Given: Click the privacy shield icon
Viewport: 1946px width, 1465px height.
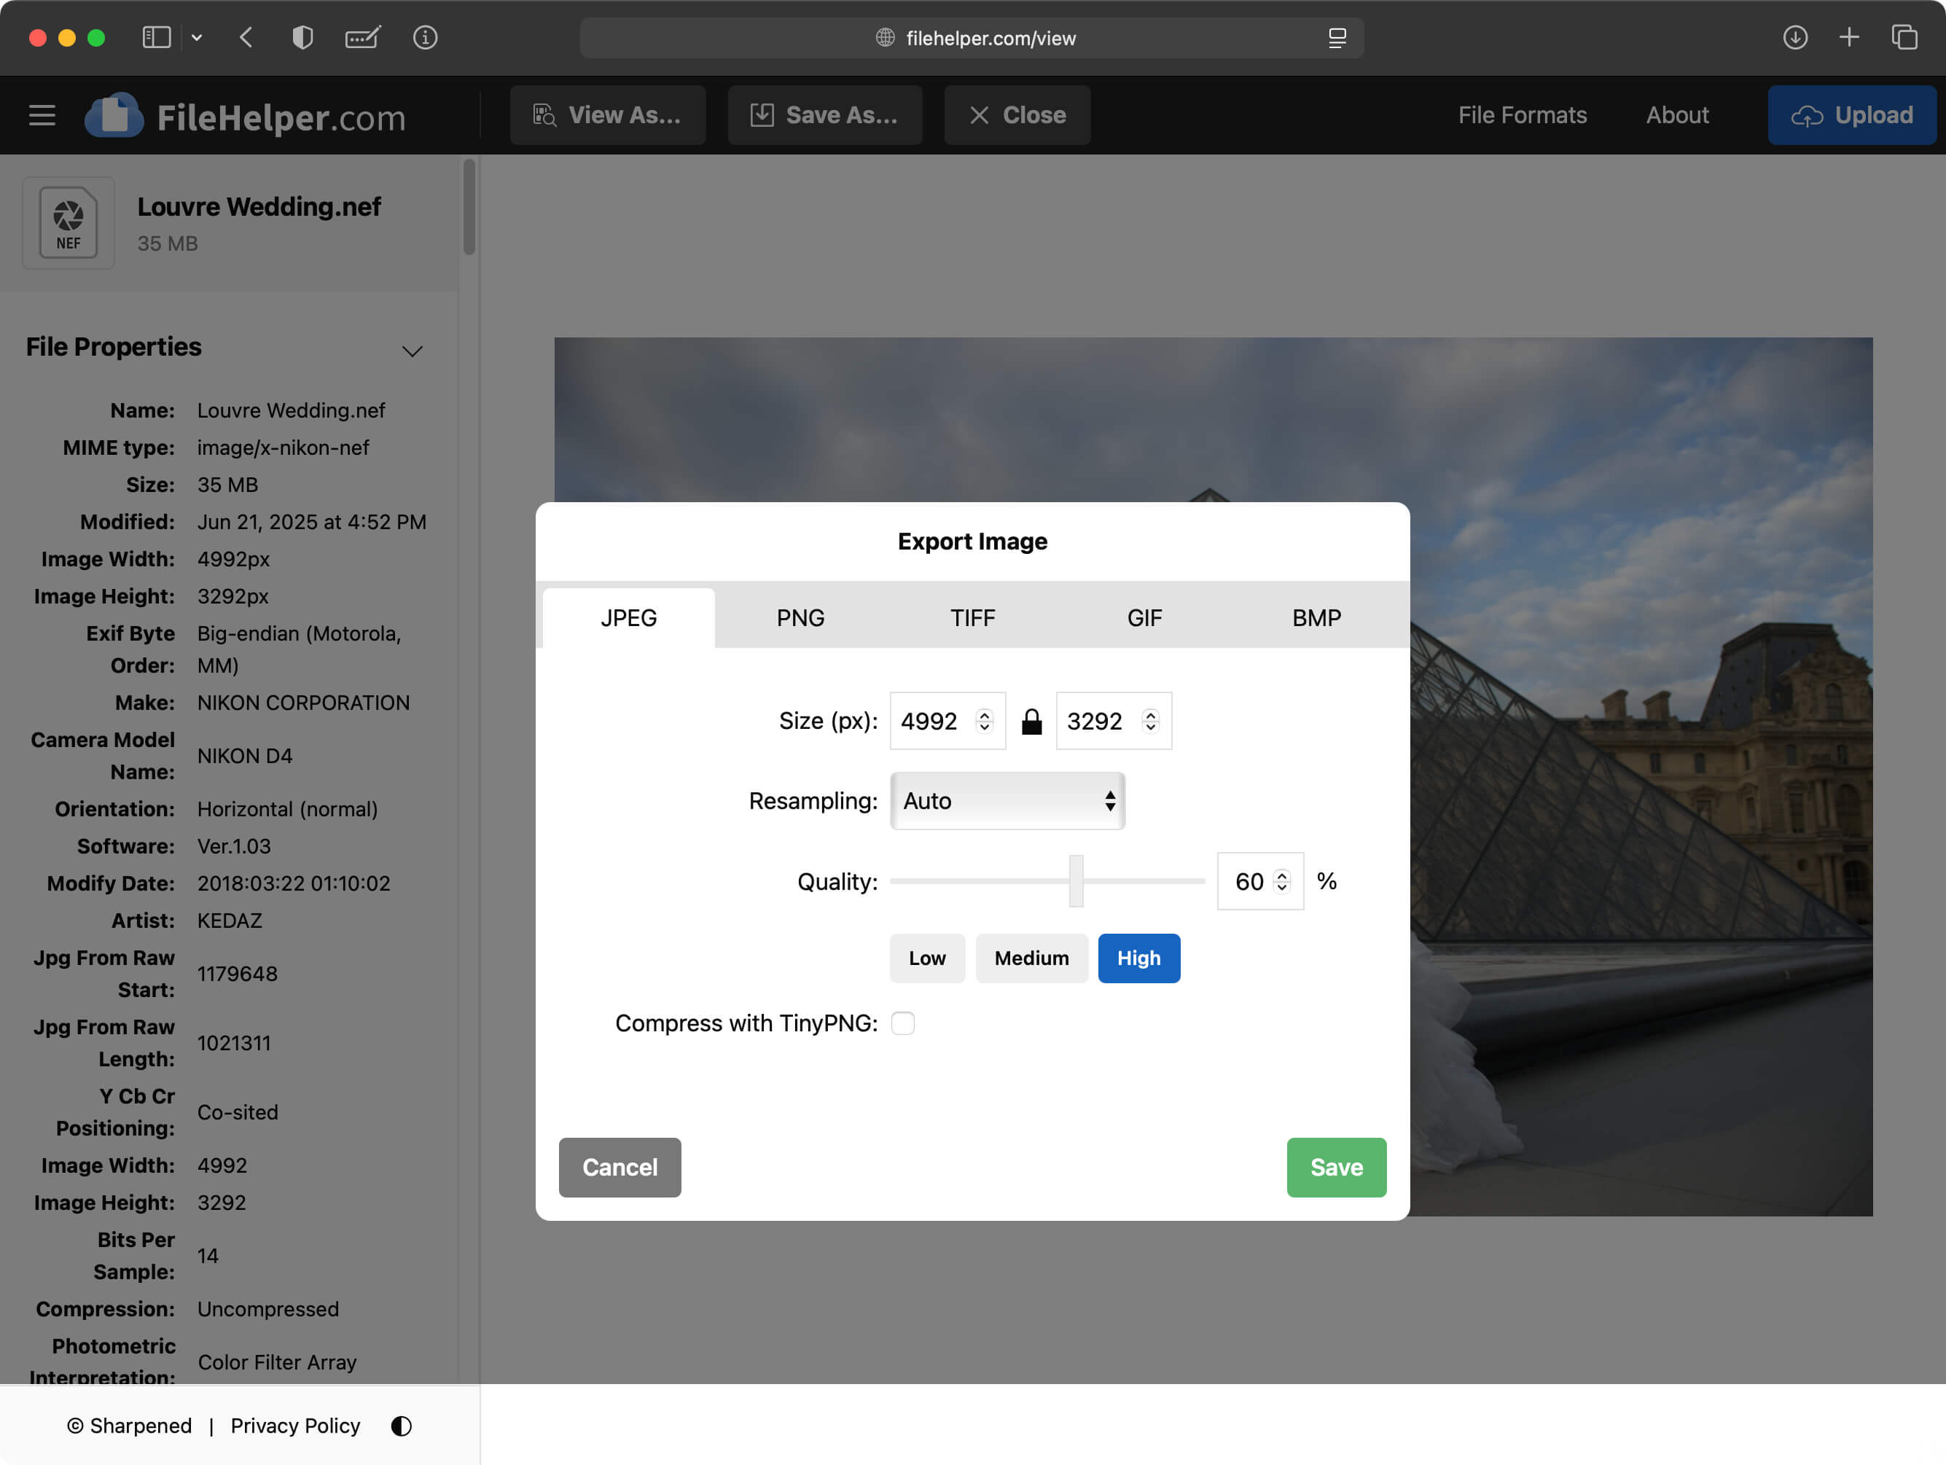Looking at the screenshot, I should tap(302, 38).
